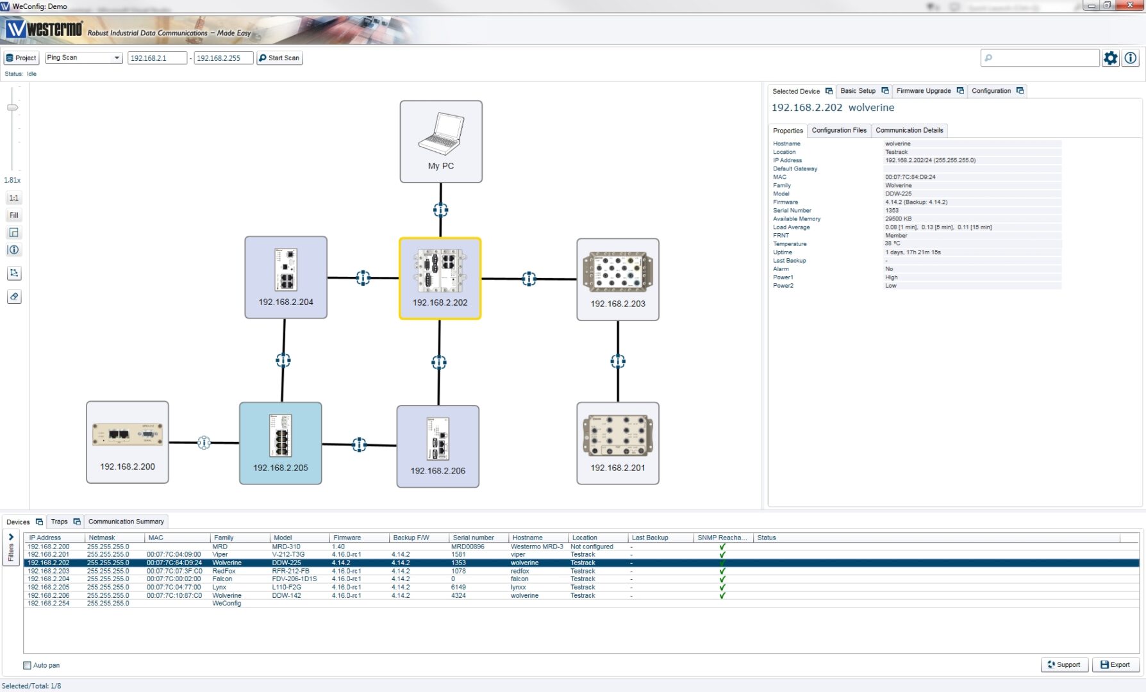The image size is (1146, 692).
Task: Click the layout icon below Fill
Action: [x=13, y=233]
